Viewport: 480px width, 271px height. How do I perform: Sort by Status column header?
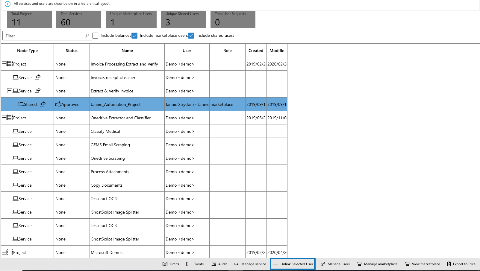72,51
